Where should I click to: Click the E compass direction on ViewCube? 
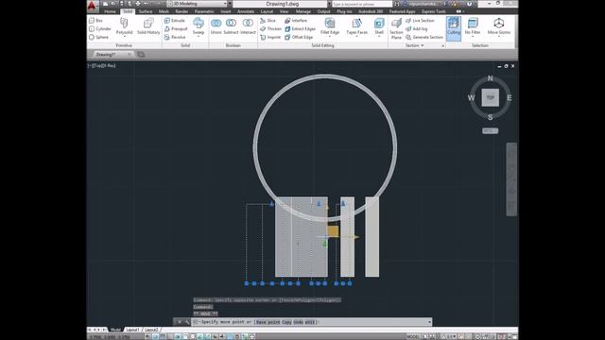tap(509, 97)
